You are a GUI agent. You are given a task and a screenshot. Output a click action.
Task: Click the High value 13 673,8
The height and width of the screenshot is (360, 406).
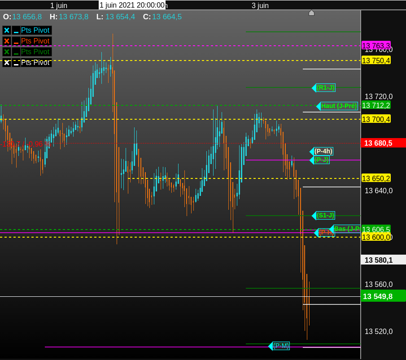coord(74,17)
